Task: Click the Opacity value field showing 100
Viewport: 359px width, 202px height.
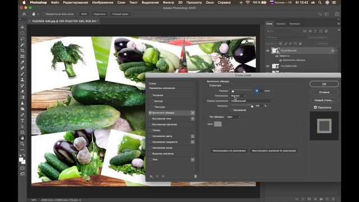Action: tap(259, 106)
